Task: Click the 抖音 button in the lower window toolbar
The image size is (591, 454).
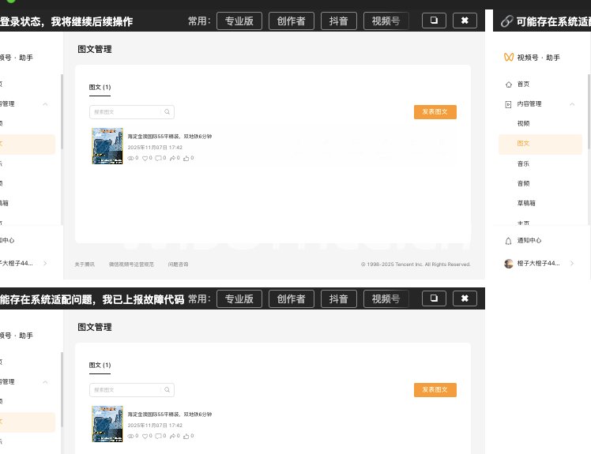Action: point(338,299)
